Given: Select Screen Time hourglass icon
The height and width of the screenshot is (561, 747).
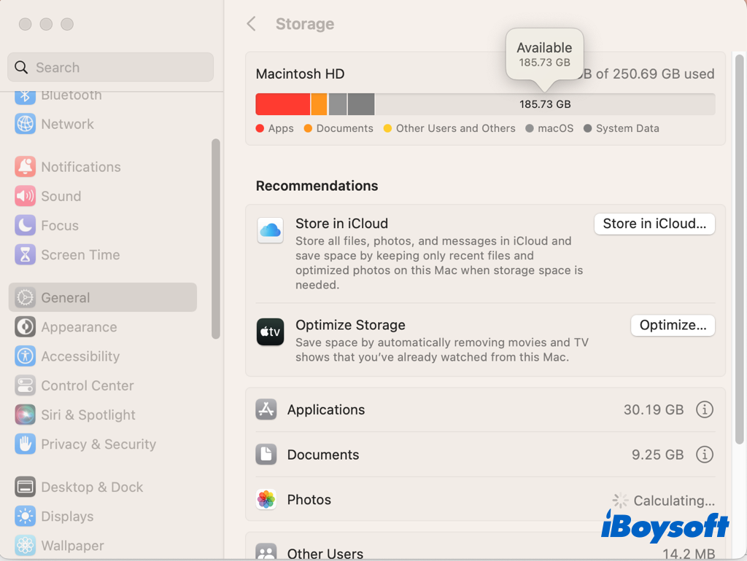Looking at the screenshot, I should pos(25,255).
